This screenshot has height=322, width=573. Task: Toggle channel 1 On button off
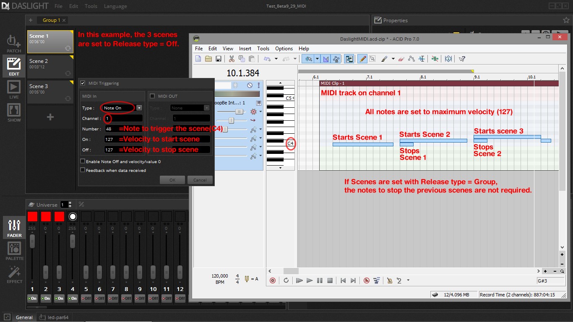tap(32, 298)
